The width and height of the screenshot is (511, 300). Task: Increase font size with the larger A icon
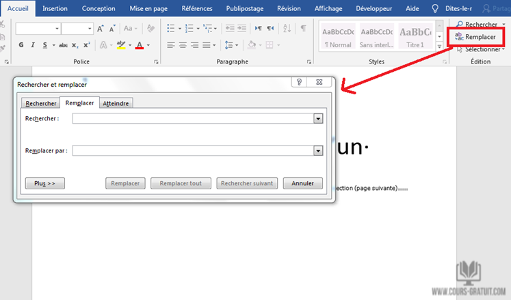coord(101,29)
